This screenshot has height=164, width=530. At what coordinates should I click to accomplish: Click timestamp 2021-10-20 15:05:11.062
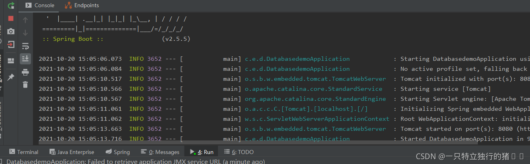tap(80, 119)
